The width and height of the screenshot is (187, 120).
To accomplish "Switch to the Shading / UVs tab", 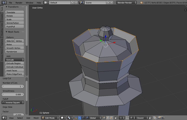I will click(2, 29).
